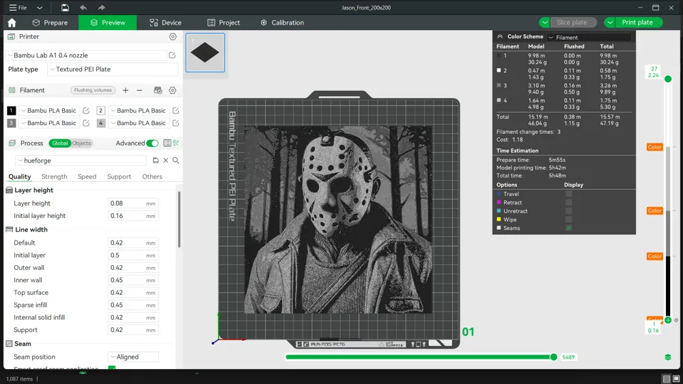Click the layers icon near the layer slider
Screen dimensions: 683x384
668,357
